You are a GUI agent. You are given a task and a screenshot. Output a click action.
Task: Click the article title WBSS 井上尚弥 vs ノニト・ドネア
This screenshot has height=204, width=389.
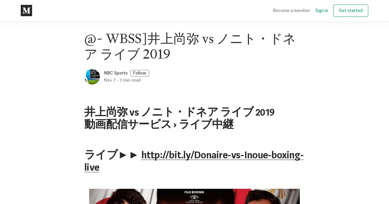coord(190,47)
